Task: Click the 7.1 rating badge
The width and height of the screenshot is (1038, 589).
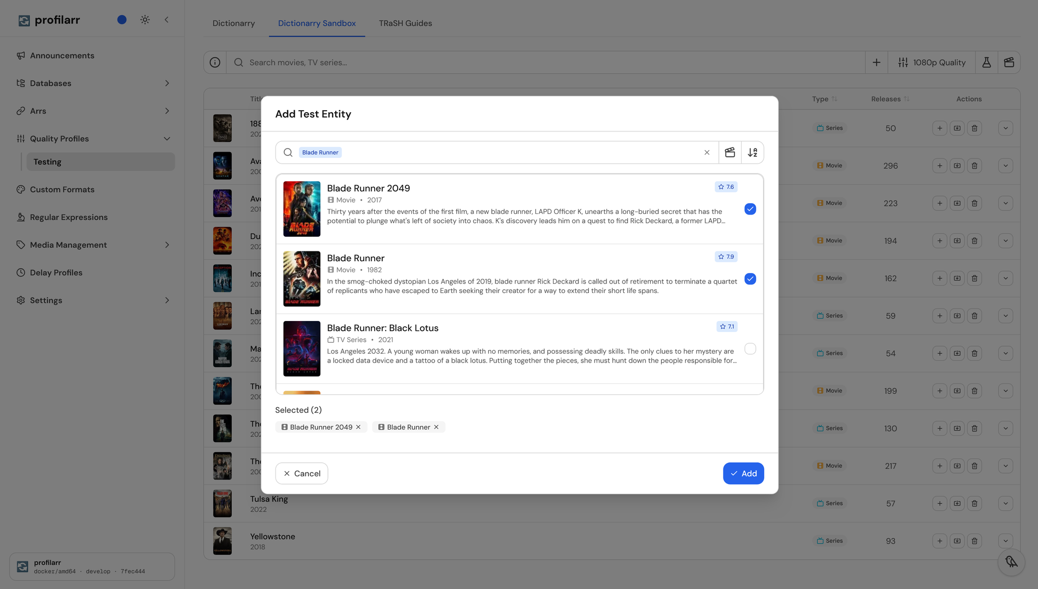Action: pyautogui.click(x=727, y=327)
